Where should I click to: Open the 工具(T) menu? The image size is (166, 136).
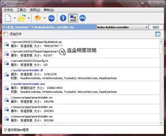21,10
